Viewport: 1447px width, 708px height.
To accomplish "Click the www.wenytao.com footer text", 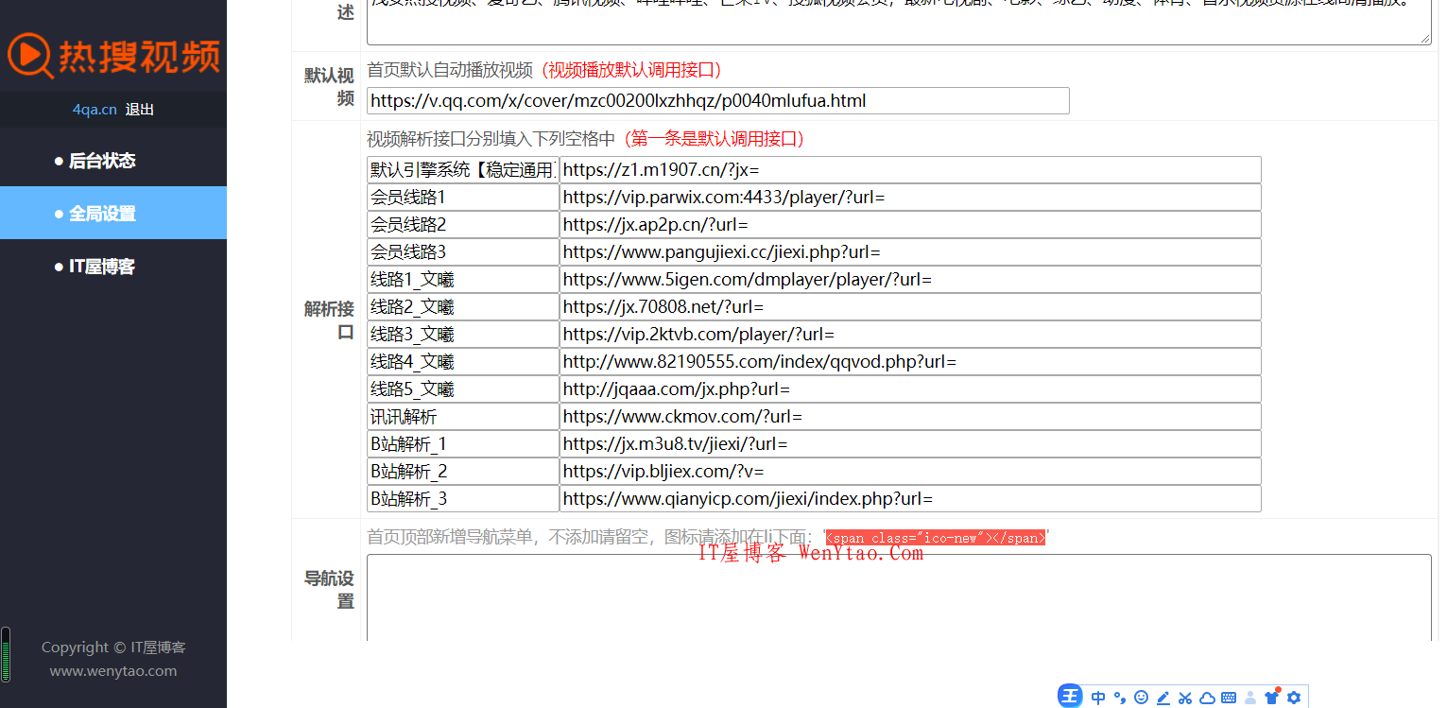I will [x=113, y=671].
